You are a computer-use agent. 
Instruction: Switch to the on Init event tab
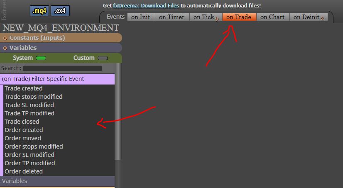click(x=141, y=17)
